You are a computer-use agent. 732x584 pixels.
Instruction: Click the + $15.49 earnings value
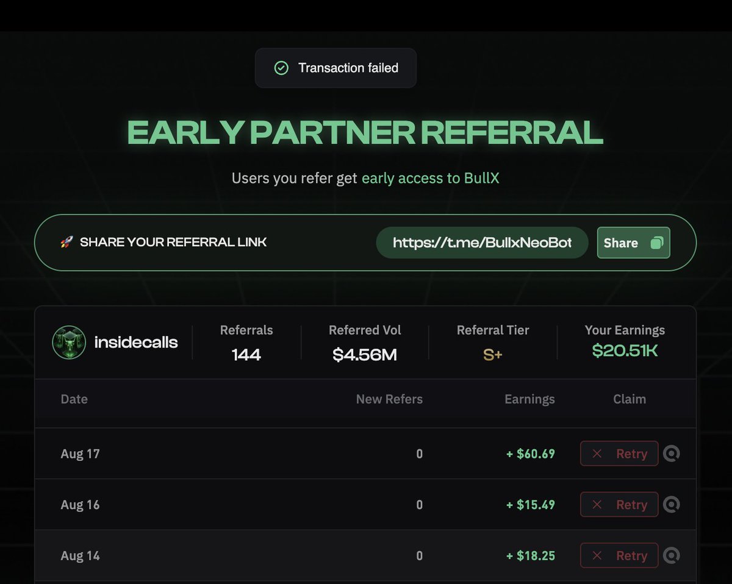(531, 505)
